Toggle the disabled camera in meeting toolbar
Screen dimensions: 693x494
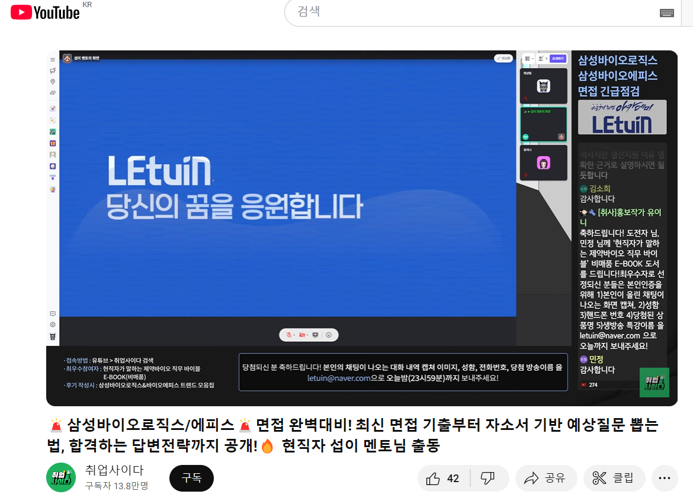pyautogui.click(x=303, y=335)
